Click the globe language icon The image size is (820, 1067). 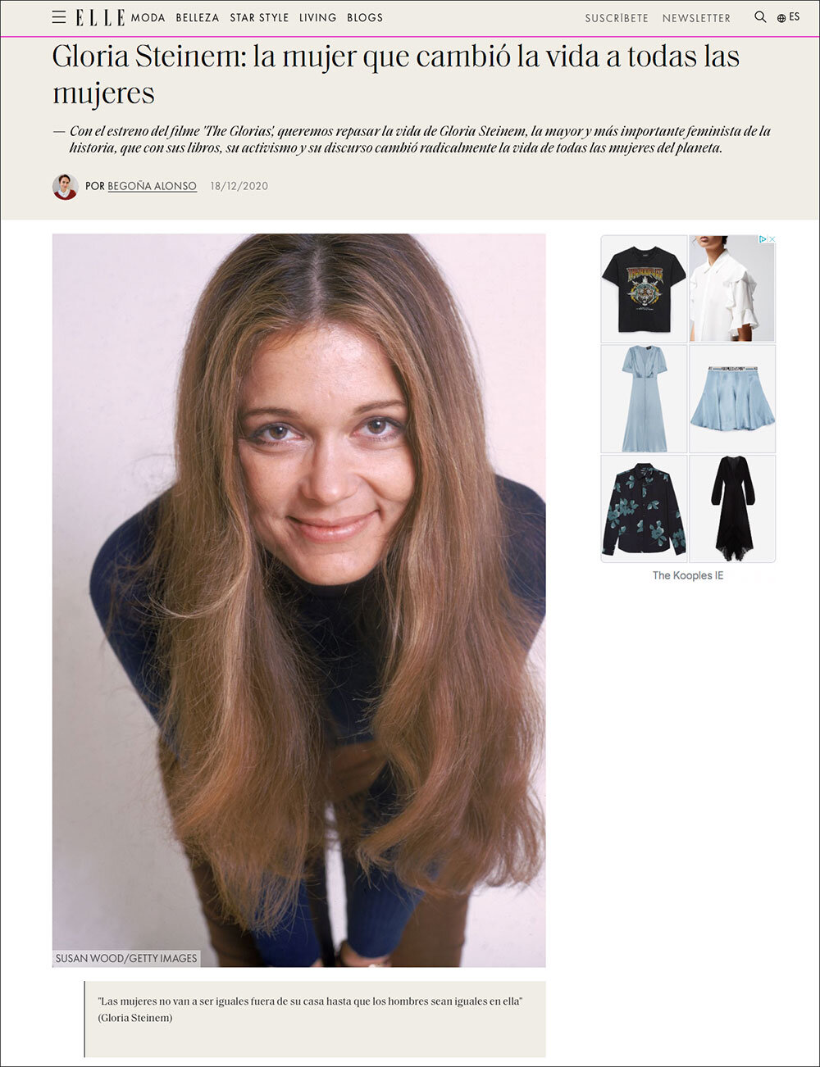[781, 18]
